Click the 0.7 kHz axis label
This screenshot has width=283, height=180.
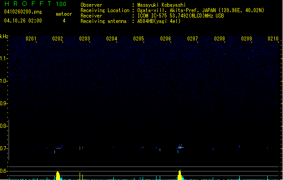click(4, 148)
